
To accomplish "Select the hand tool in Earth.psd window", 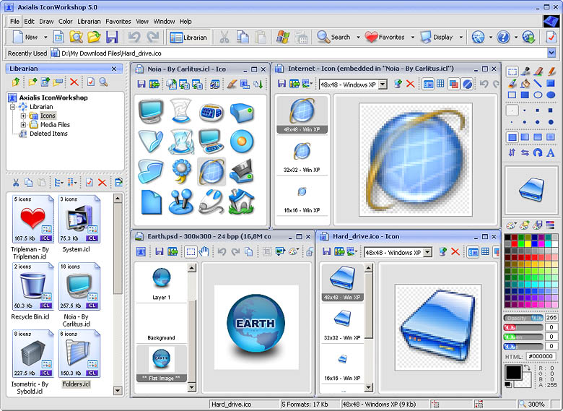I will [204, 252].
